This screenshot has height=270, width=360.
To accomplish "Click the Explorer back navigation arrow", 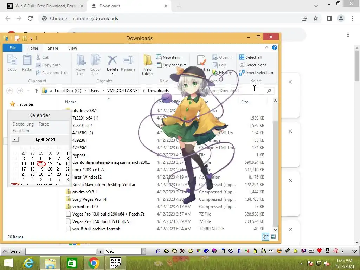I will pos(9,91).
